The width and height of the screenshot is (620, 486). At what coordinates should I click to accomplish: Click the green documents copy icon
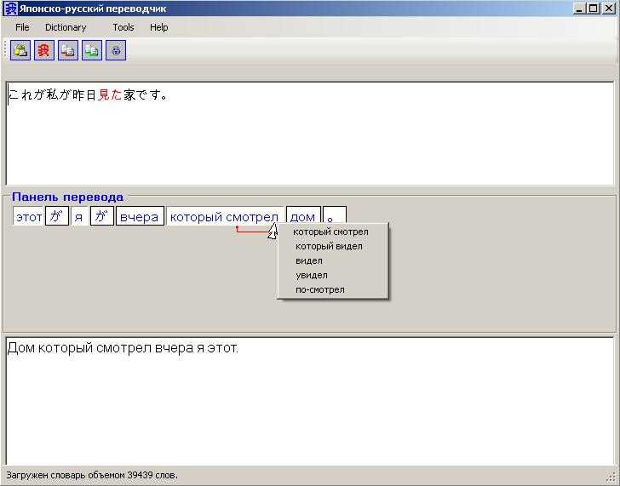[x=92, y=50]
